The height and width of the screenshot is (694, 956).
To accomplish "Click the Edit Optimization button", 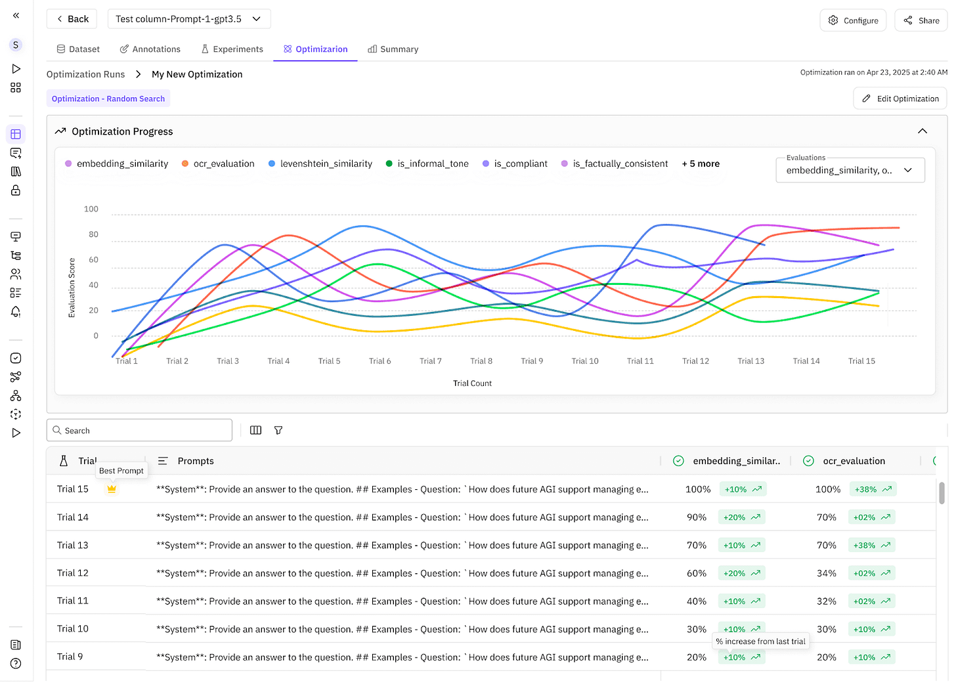I will 900,98.
